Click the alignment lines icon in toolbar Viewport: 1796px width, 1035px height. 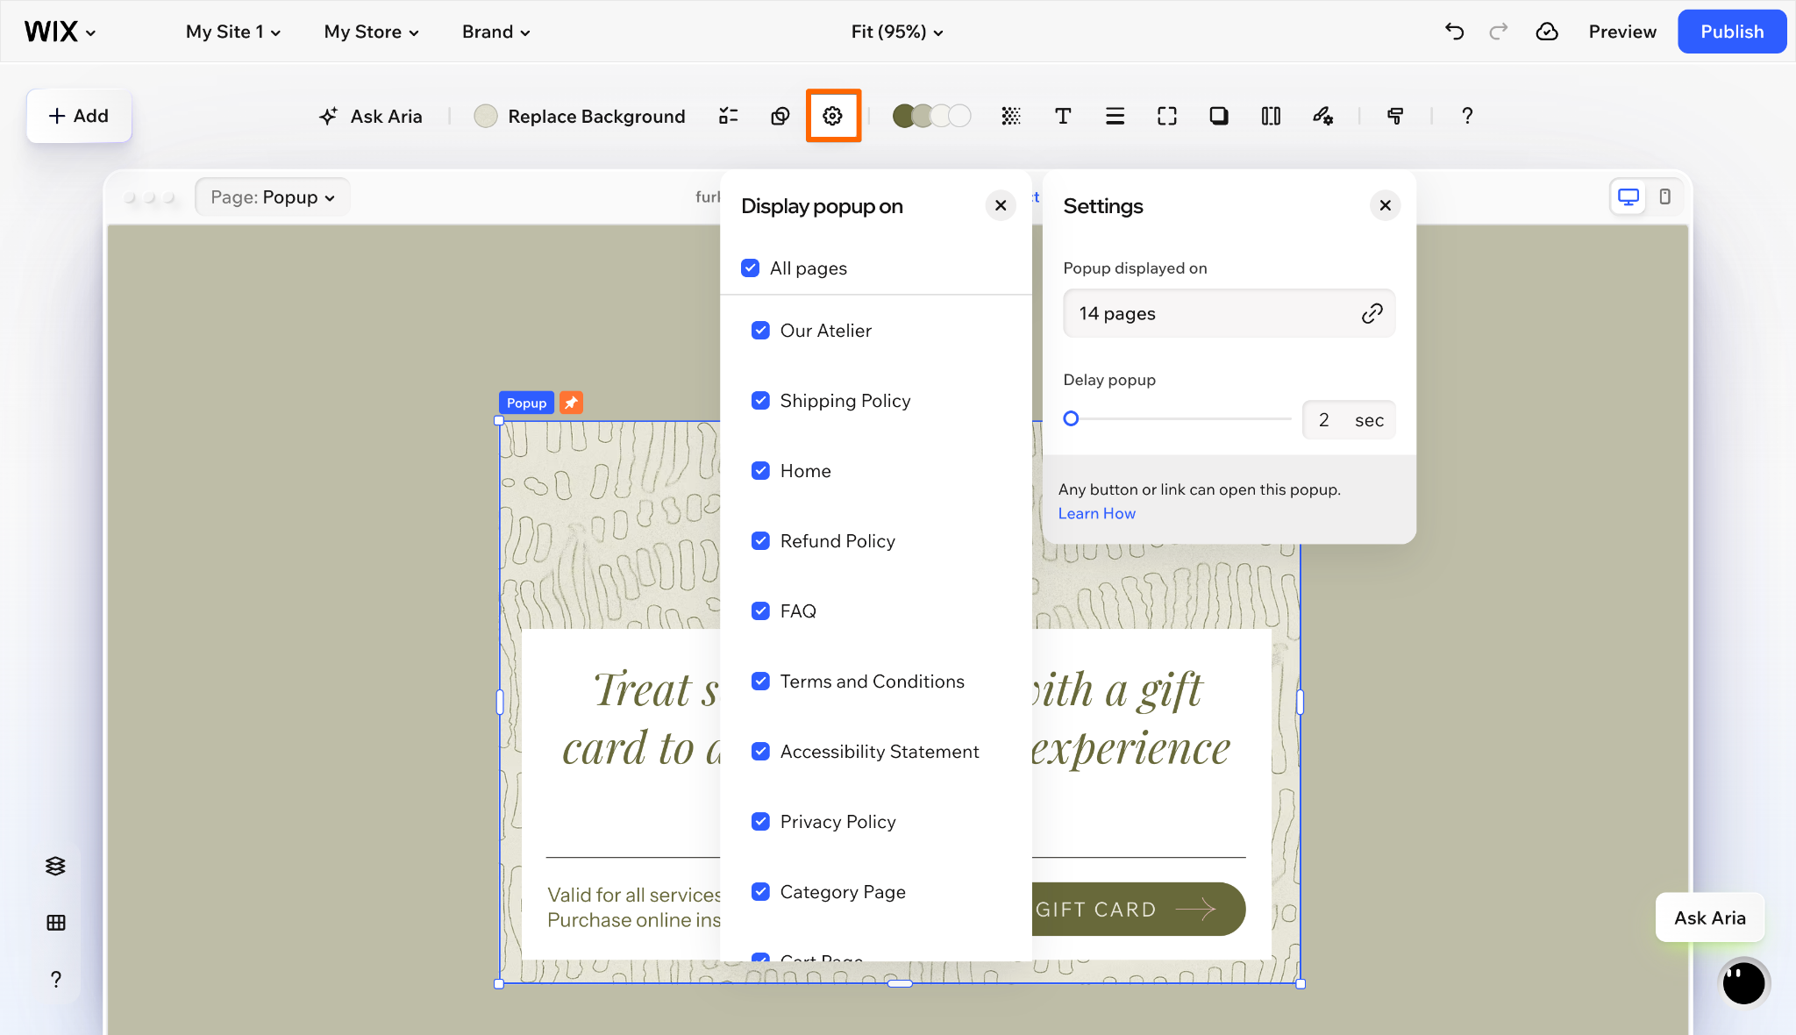coord(1115,116)
